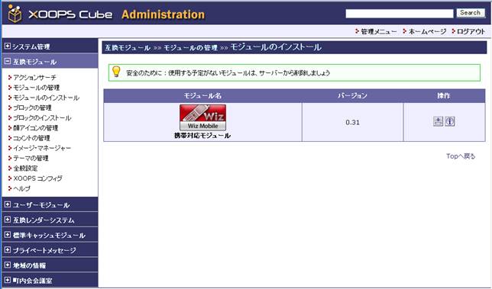Click the Wiz Mobile install icon

[438, 121]
